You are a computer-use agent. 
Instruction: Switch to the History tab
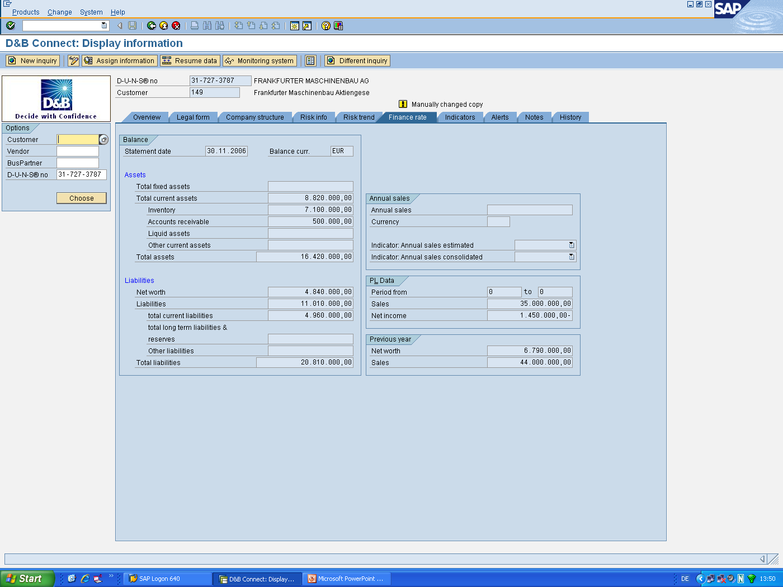[570, 117]
